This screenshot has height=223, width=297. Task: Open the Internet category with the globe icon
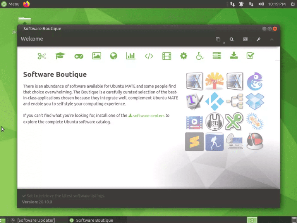(113, 56)
